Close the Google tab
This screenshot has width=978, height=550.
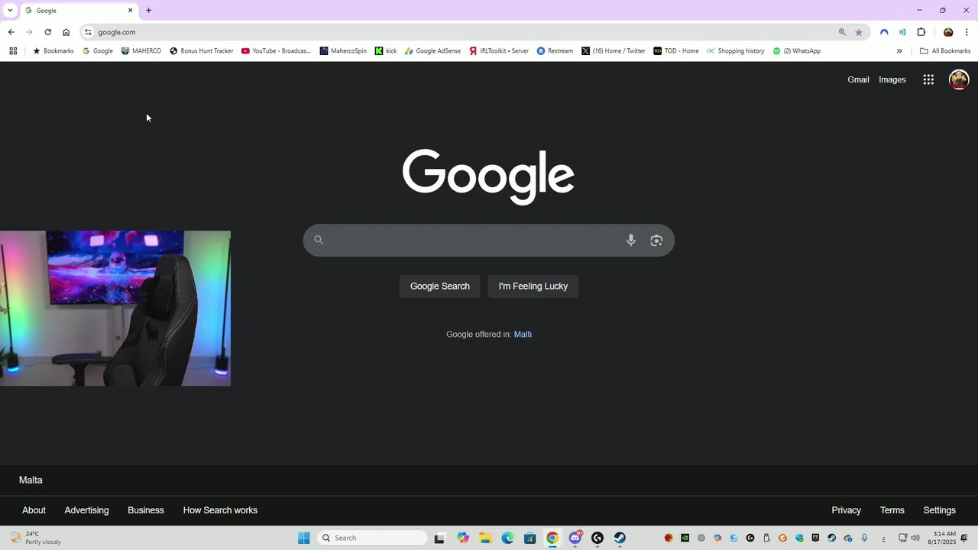[130, 11]
